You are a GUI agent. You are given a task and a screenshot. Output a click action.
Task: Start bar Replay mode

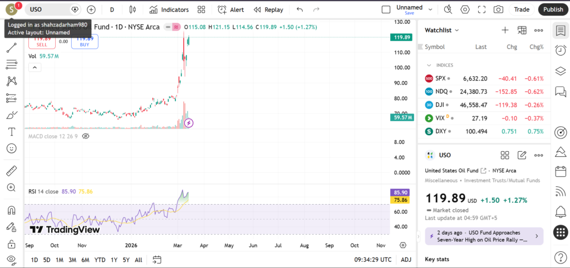click(268, 9)
